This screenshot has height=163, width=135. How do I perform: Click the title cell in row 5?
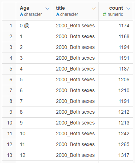76,69
